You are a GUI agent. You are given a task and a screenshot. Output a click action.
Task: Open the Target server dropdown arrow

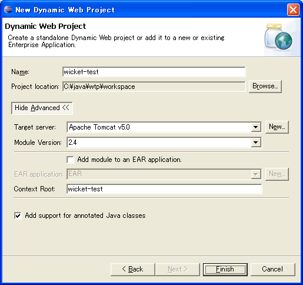(256, 127)
